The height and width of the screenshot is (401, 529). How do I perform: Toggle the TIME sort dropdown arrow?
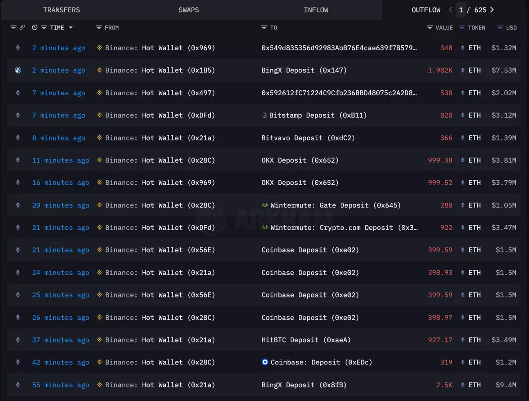point(71,27)
